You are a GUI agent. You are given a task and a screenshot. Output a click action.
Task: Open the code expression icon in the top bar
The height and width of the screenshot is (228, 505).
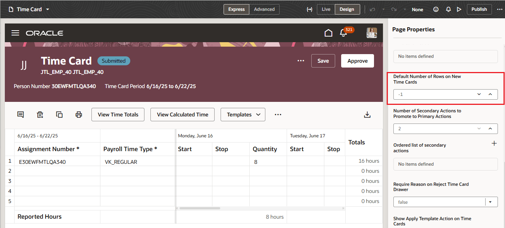(309, 9)
